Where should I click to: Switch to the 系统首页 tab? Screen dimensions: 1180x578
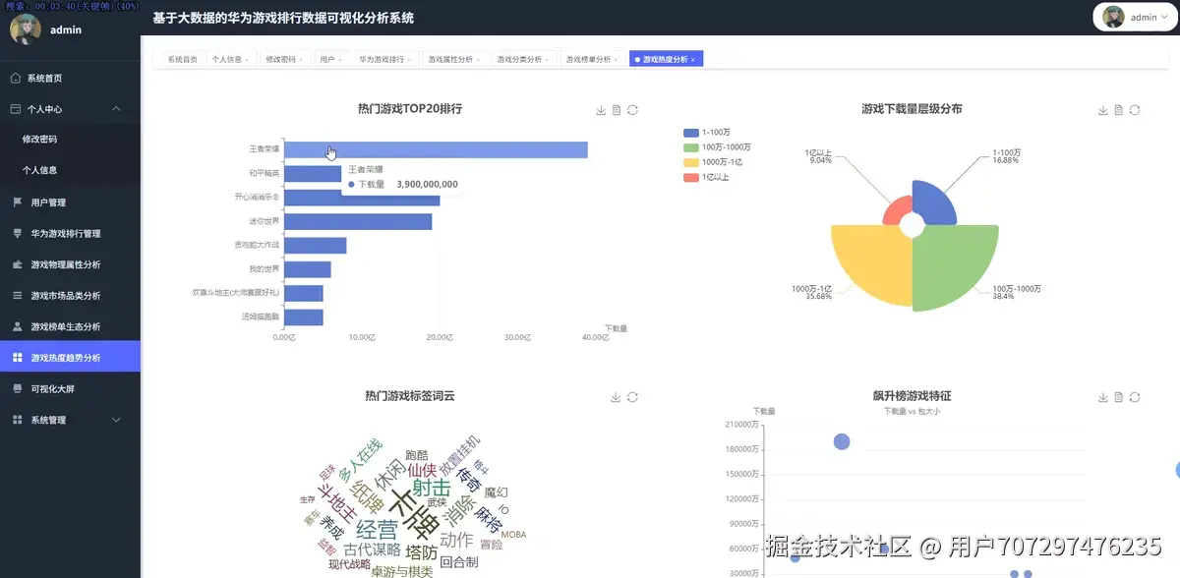(x=183, y=59)
